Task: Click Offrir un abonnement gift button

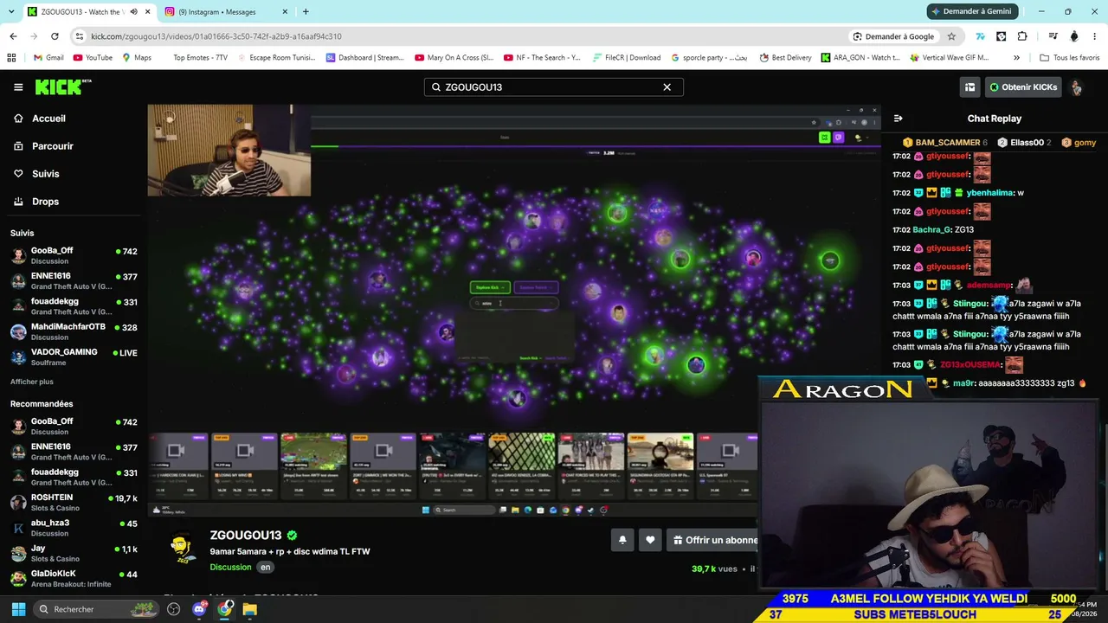Action: [714, 540]
